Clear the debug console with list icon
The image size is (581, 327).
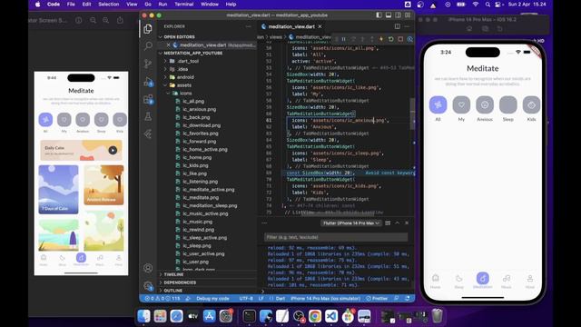click(x=388, y=223)
